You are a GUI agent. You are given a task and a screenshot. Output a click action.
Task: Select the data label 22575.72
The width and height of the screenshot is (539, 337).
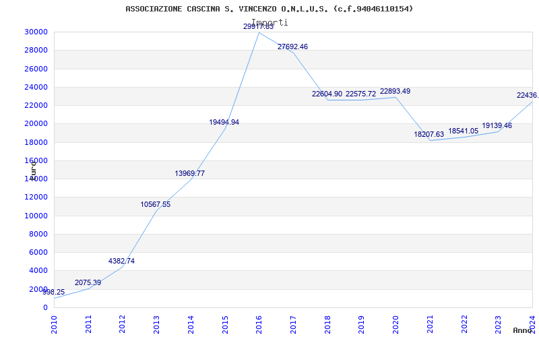point(361,94)
